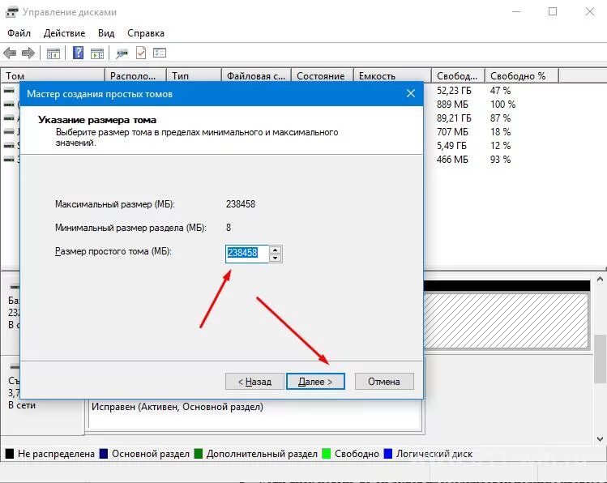Increase volume size with up spinner
Viewport: 607px width, 483px height.
(x=275, y=250)
